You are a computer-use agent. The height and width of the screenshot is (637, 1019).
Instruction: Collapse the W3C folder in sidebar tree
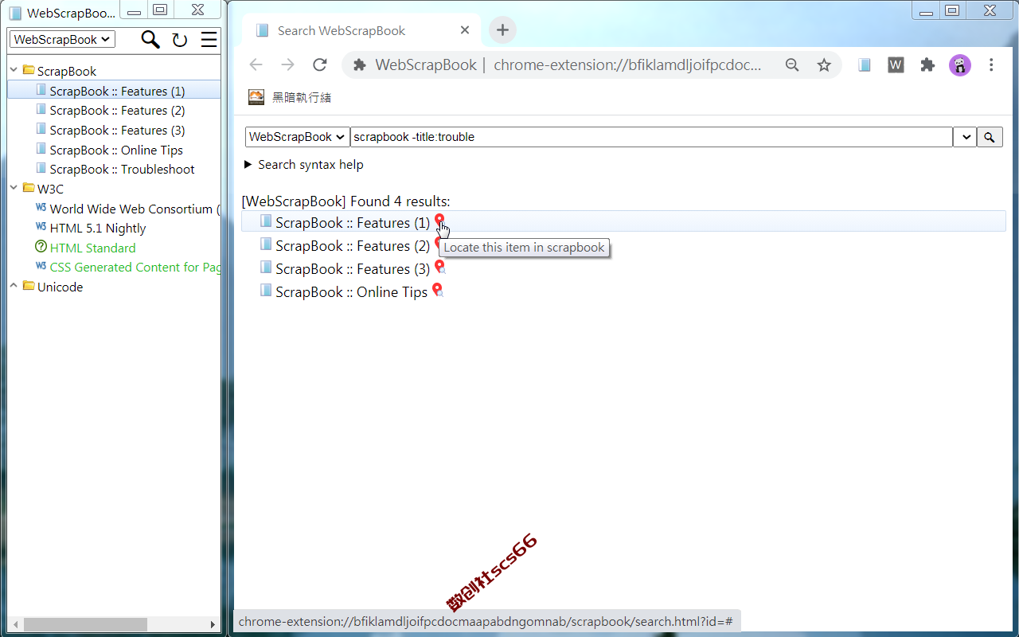pos(14,189)
